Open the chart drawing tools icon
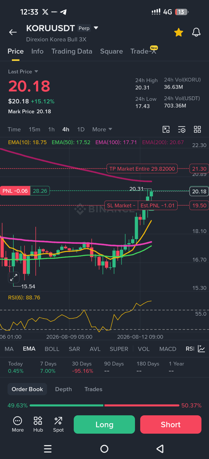The image size is (209, 459). [x=166, y=129]
